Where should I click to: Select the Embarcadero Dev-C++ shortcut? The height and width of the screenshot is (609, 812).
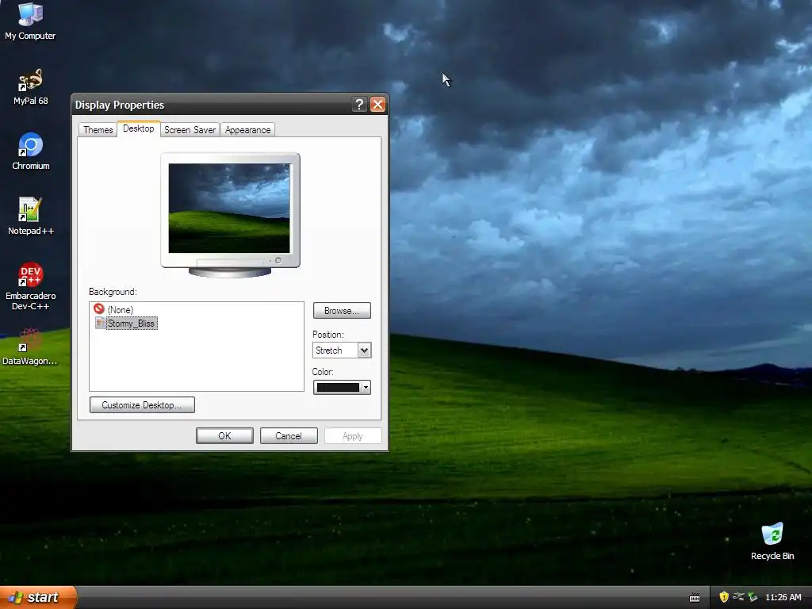(31, 285)
